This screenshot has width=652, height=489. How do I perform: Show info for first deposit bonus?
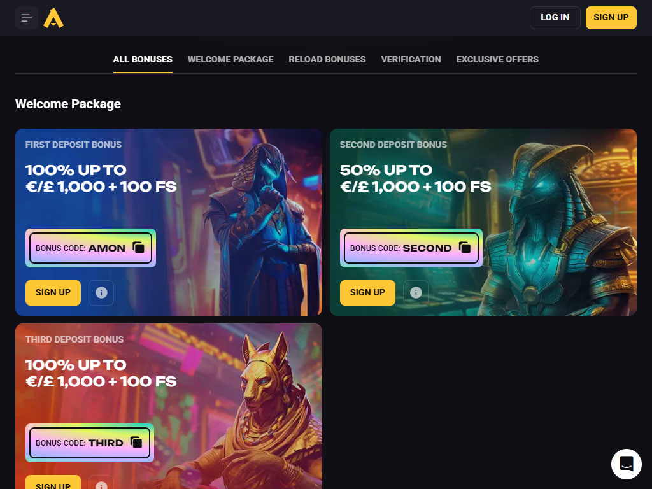(101, 293)
